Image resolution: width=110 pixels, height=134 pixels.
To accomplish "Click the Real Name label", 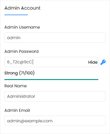I will click(16, 86).
